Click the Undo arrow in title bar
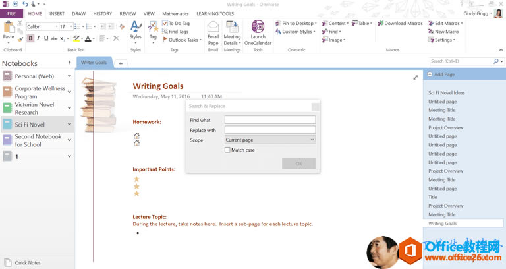506x269 pixels. pyautogui.click(x=25, y=4)
